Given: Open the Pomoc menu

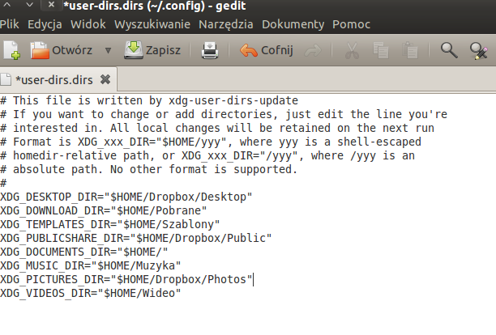Looking at the screenshot, I should click(351, 24).
